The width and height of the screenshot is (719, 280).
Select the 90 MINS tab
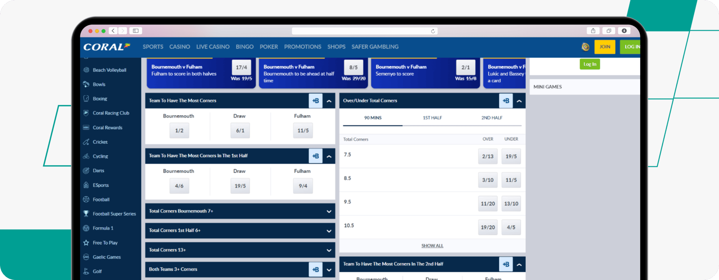tap(373, 118)
